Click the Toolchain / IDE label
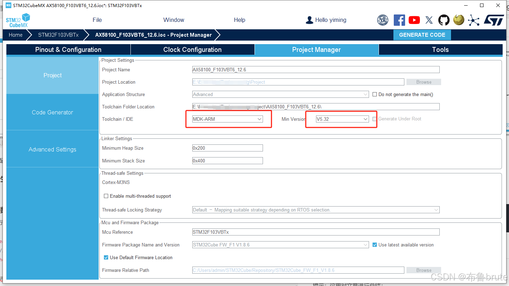Viewport: 509px width, 286px height. coord(118,119)
